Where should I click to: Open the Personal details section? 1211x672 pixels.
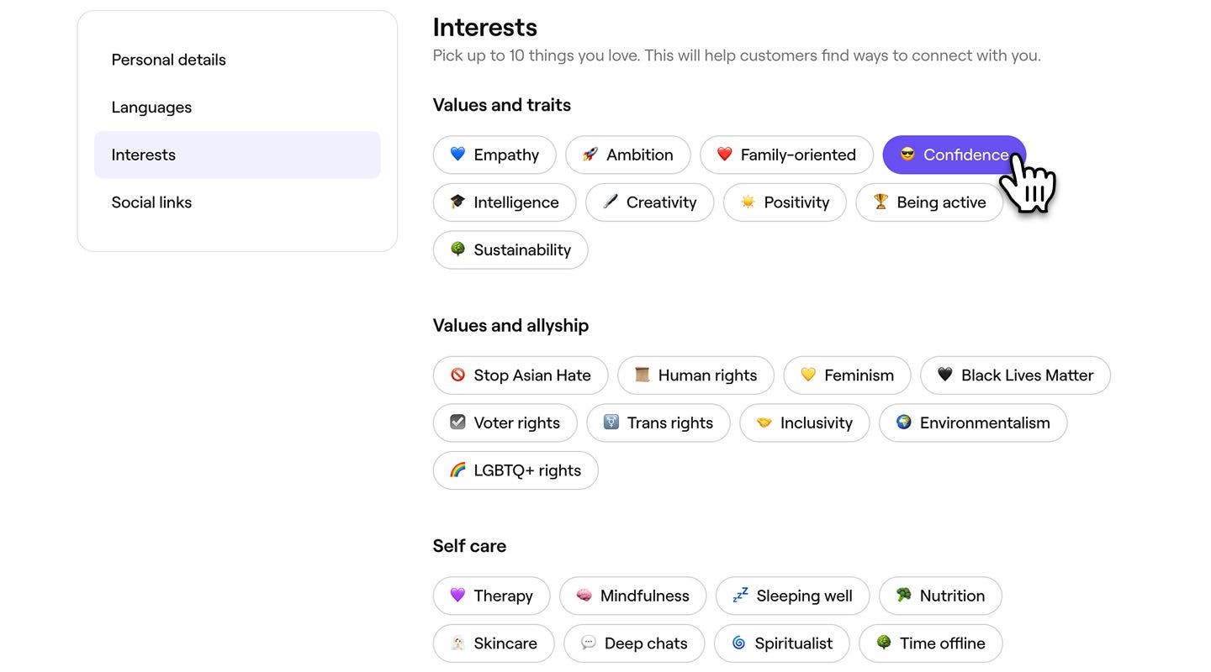pyautogui.click(x=169, y=60)
